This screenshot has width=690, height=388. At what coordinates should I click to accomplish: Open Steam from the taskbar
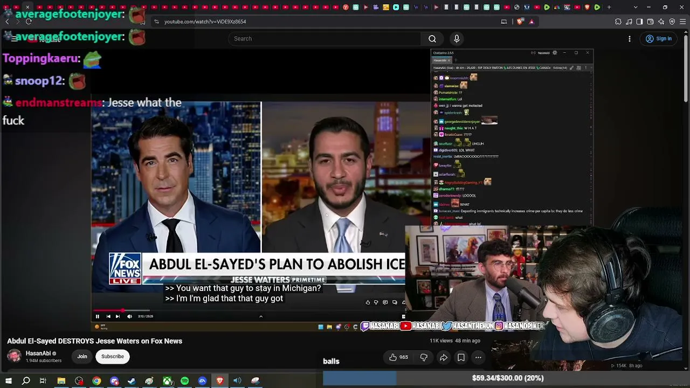point(132,381)
